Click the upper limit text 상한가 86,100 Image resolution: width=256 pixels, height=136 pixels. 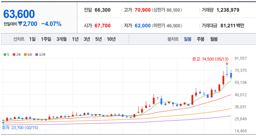(167, 10)
